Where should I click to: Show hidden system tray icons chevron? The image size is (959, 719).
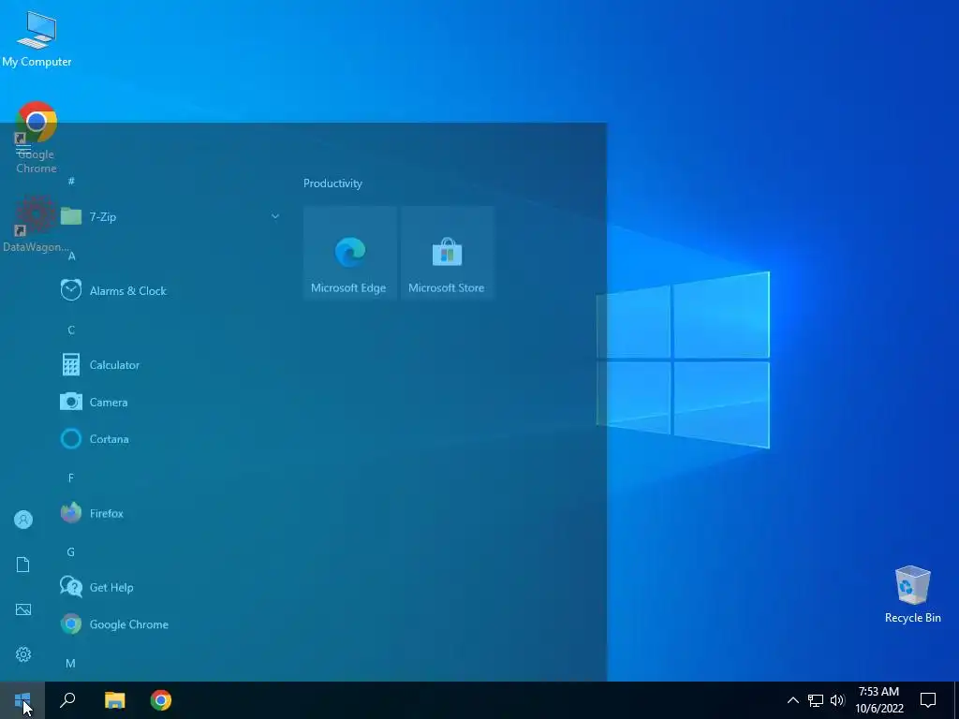[792, 700]
